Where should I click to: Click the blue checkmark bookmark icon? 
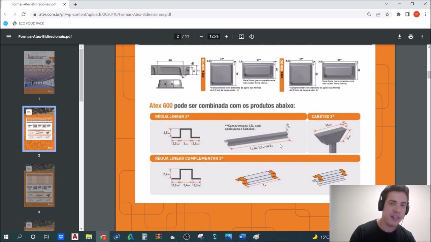pyautogui.click(x=5, y=24)
